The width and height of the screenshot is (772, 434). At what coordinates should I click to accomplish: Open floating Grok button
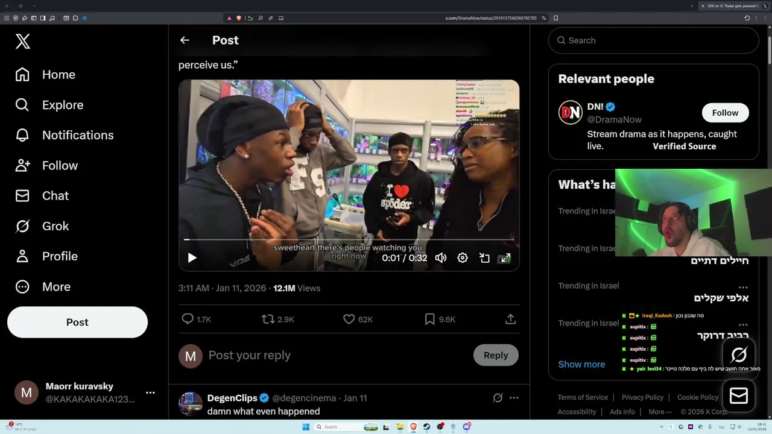(x=739, y=354)
